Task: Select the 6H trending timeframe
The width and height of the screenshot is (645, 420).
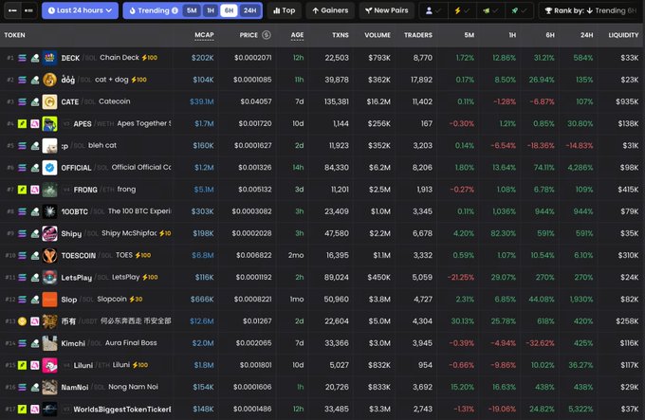Action: tap(229, 10)
